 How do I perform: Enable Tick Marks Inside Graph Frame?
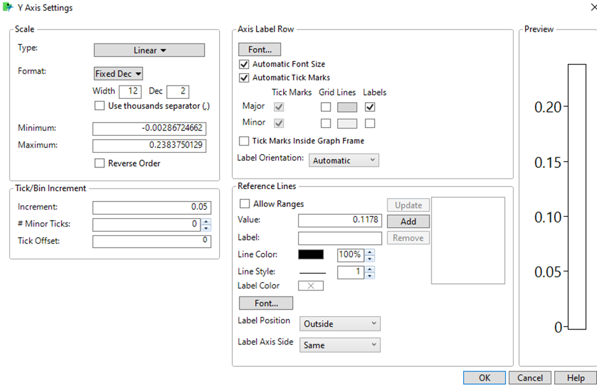tap(243, 140)
